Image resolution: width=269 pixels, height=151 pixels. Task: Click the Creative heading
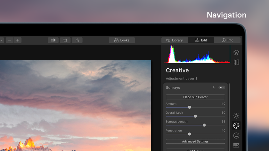[177, 70]
